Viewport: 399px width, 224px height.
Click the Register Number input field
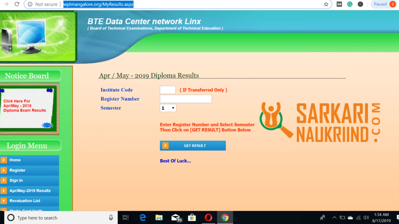[186, 99]
